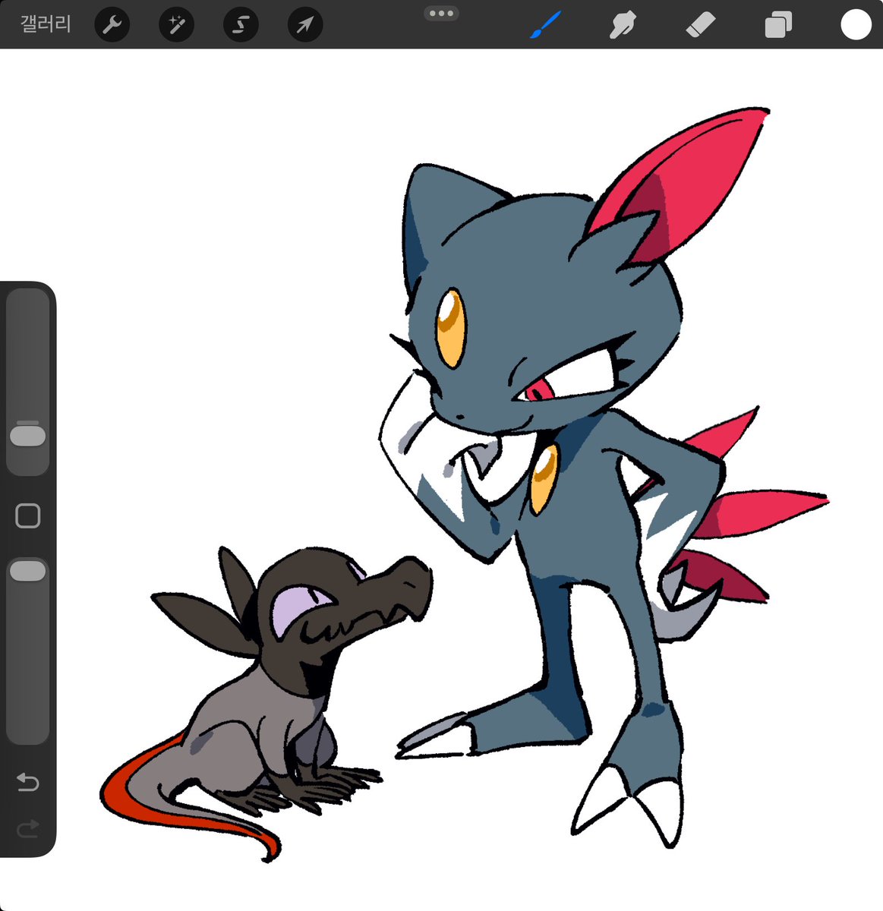Click the brush opacity slider handle
Screen dimensions: 883x911
28,572
